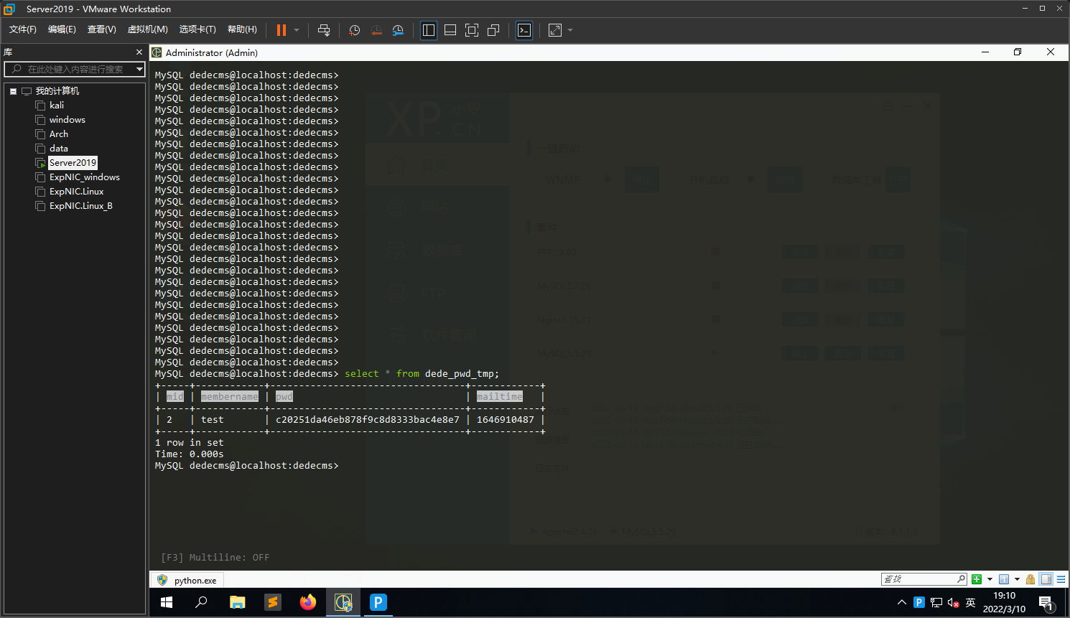Toggle alternative buffer scroll icon
1070x618 pixels.
(x=1046, y=579)
